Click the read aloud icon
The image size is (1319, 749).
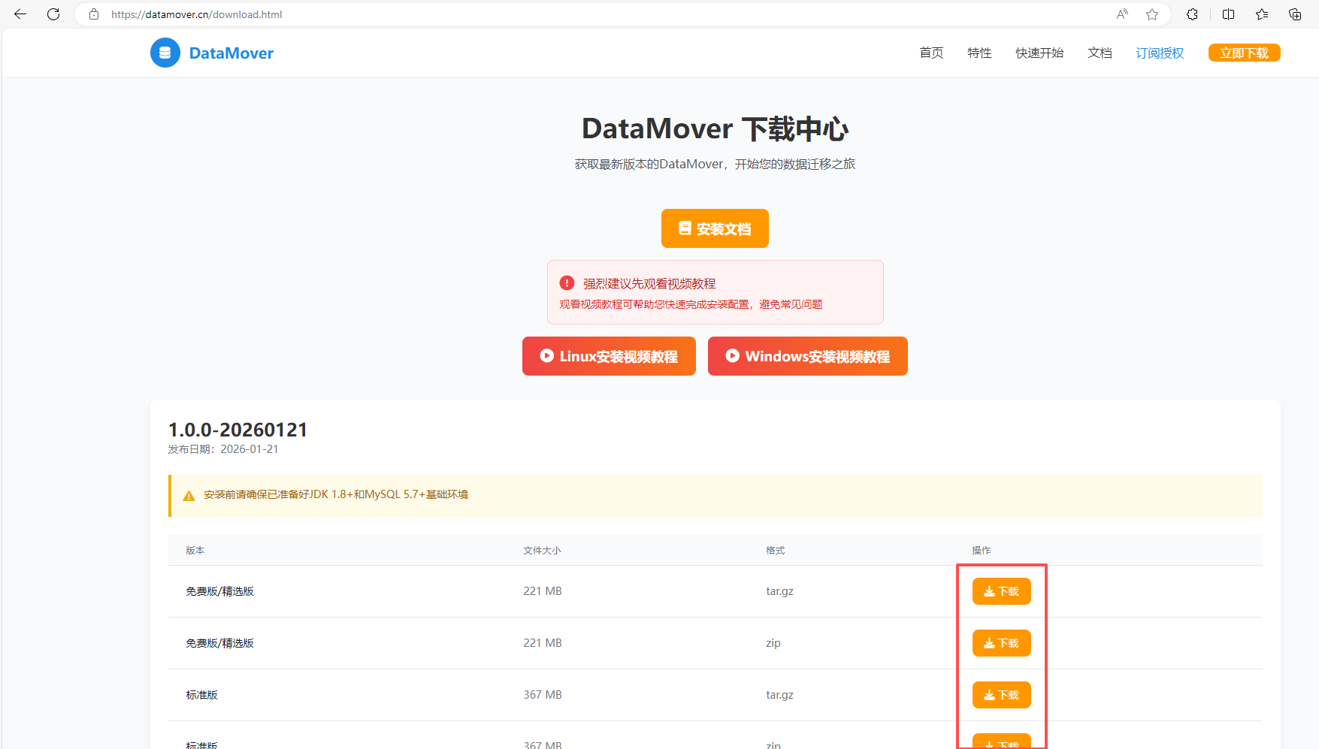(x=1122, y=14)
